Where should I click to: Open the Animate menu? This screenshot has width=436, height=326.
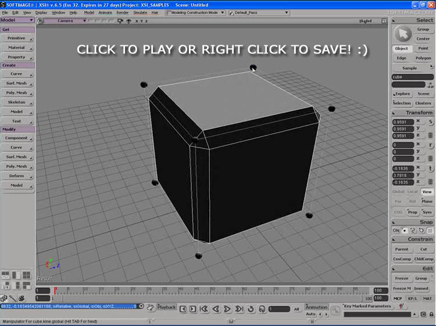pyautogui.click(x=105, y=12)
